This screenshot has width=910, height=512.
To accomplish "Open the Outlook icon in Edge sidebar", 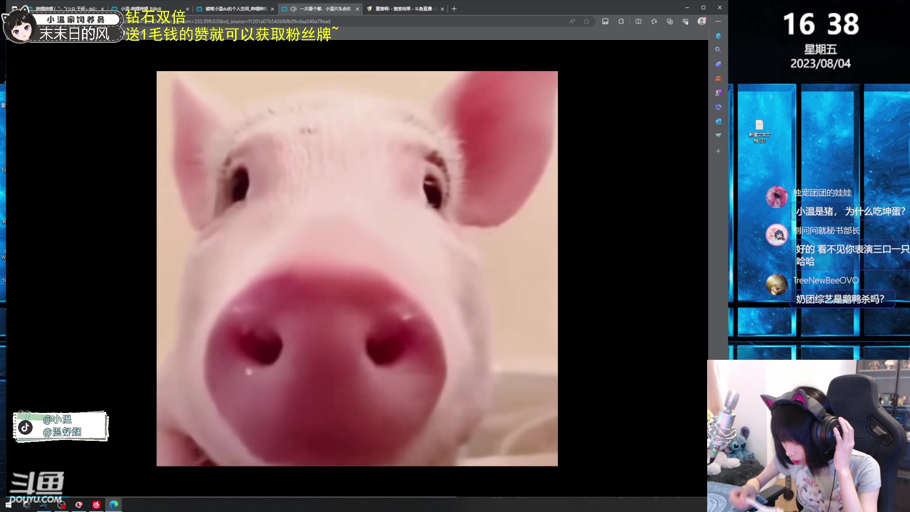I will pyautogui.click(x=718, y=121).
